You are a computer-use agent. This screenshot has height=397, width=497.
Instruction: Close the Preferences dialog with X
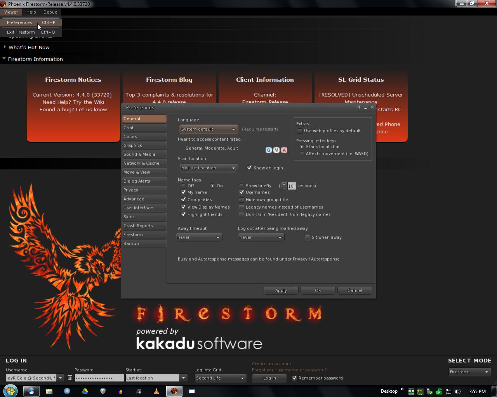click(x=372, y=107)
